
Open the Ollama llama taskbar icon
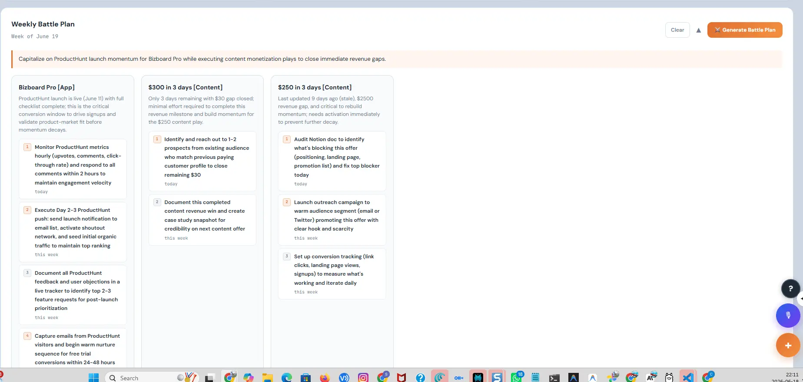coord(669,378)
